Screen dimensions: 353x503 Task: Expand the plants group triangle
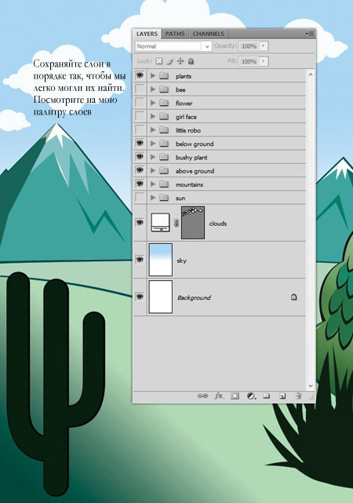point(153,75)
